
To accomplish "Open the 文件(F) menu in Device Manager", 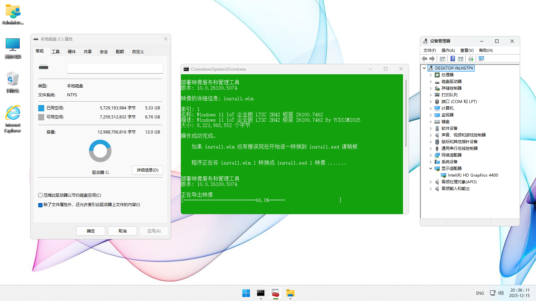I will coord(429,51).
